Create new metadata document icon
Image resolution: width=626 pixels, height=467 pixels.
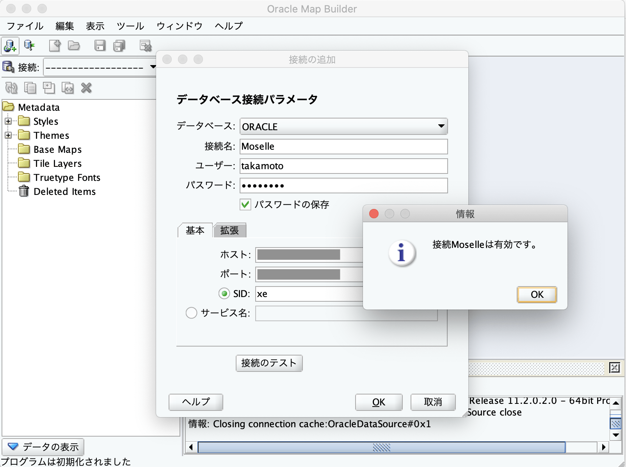(55, 46)
